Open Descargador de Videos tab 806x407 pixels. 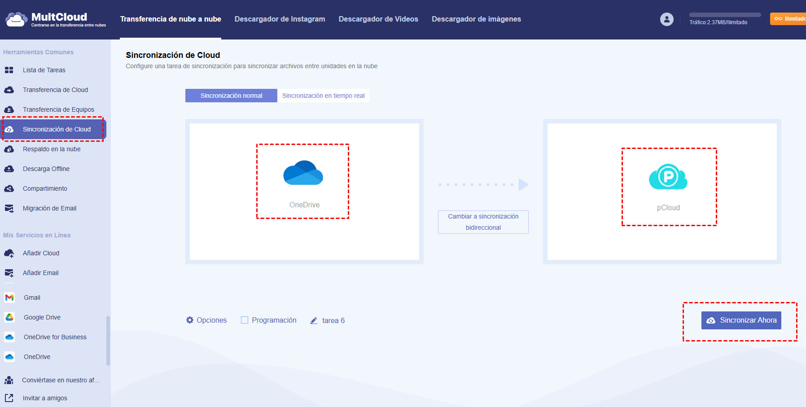(378, 19)
